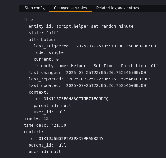
Task: Select the Changed variables tab
Action: tap(70, 8)
